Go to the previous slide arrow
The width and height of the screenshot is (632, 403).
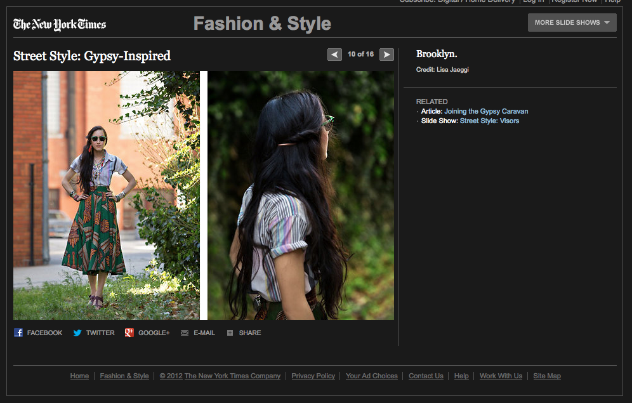click(x=334, y=55)
